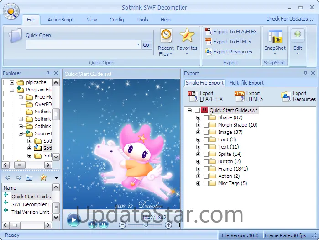Click the Go button
Viewport: 319px width, 240px height.
pyautogui.click(x=146, y=45)
